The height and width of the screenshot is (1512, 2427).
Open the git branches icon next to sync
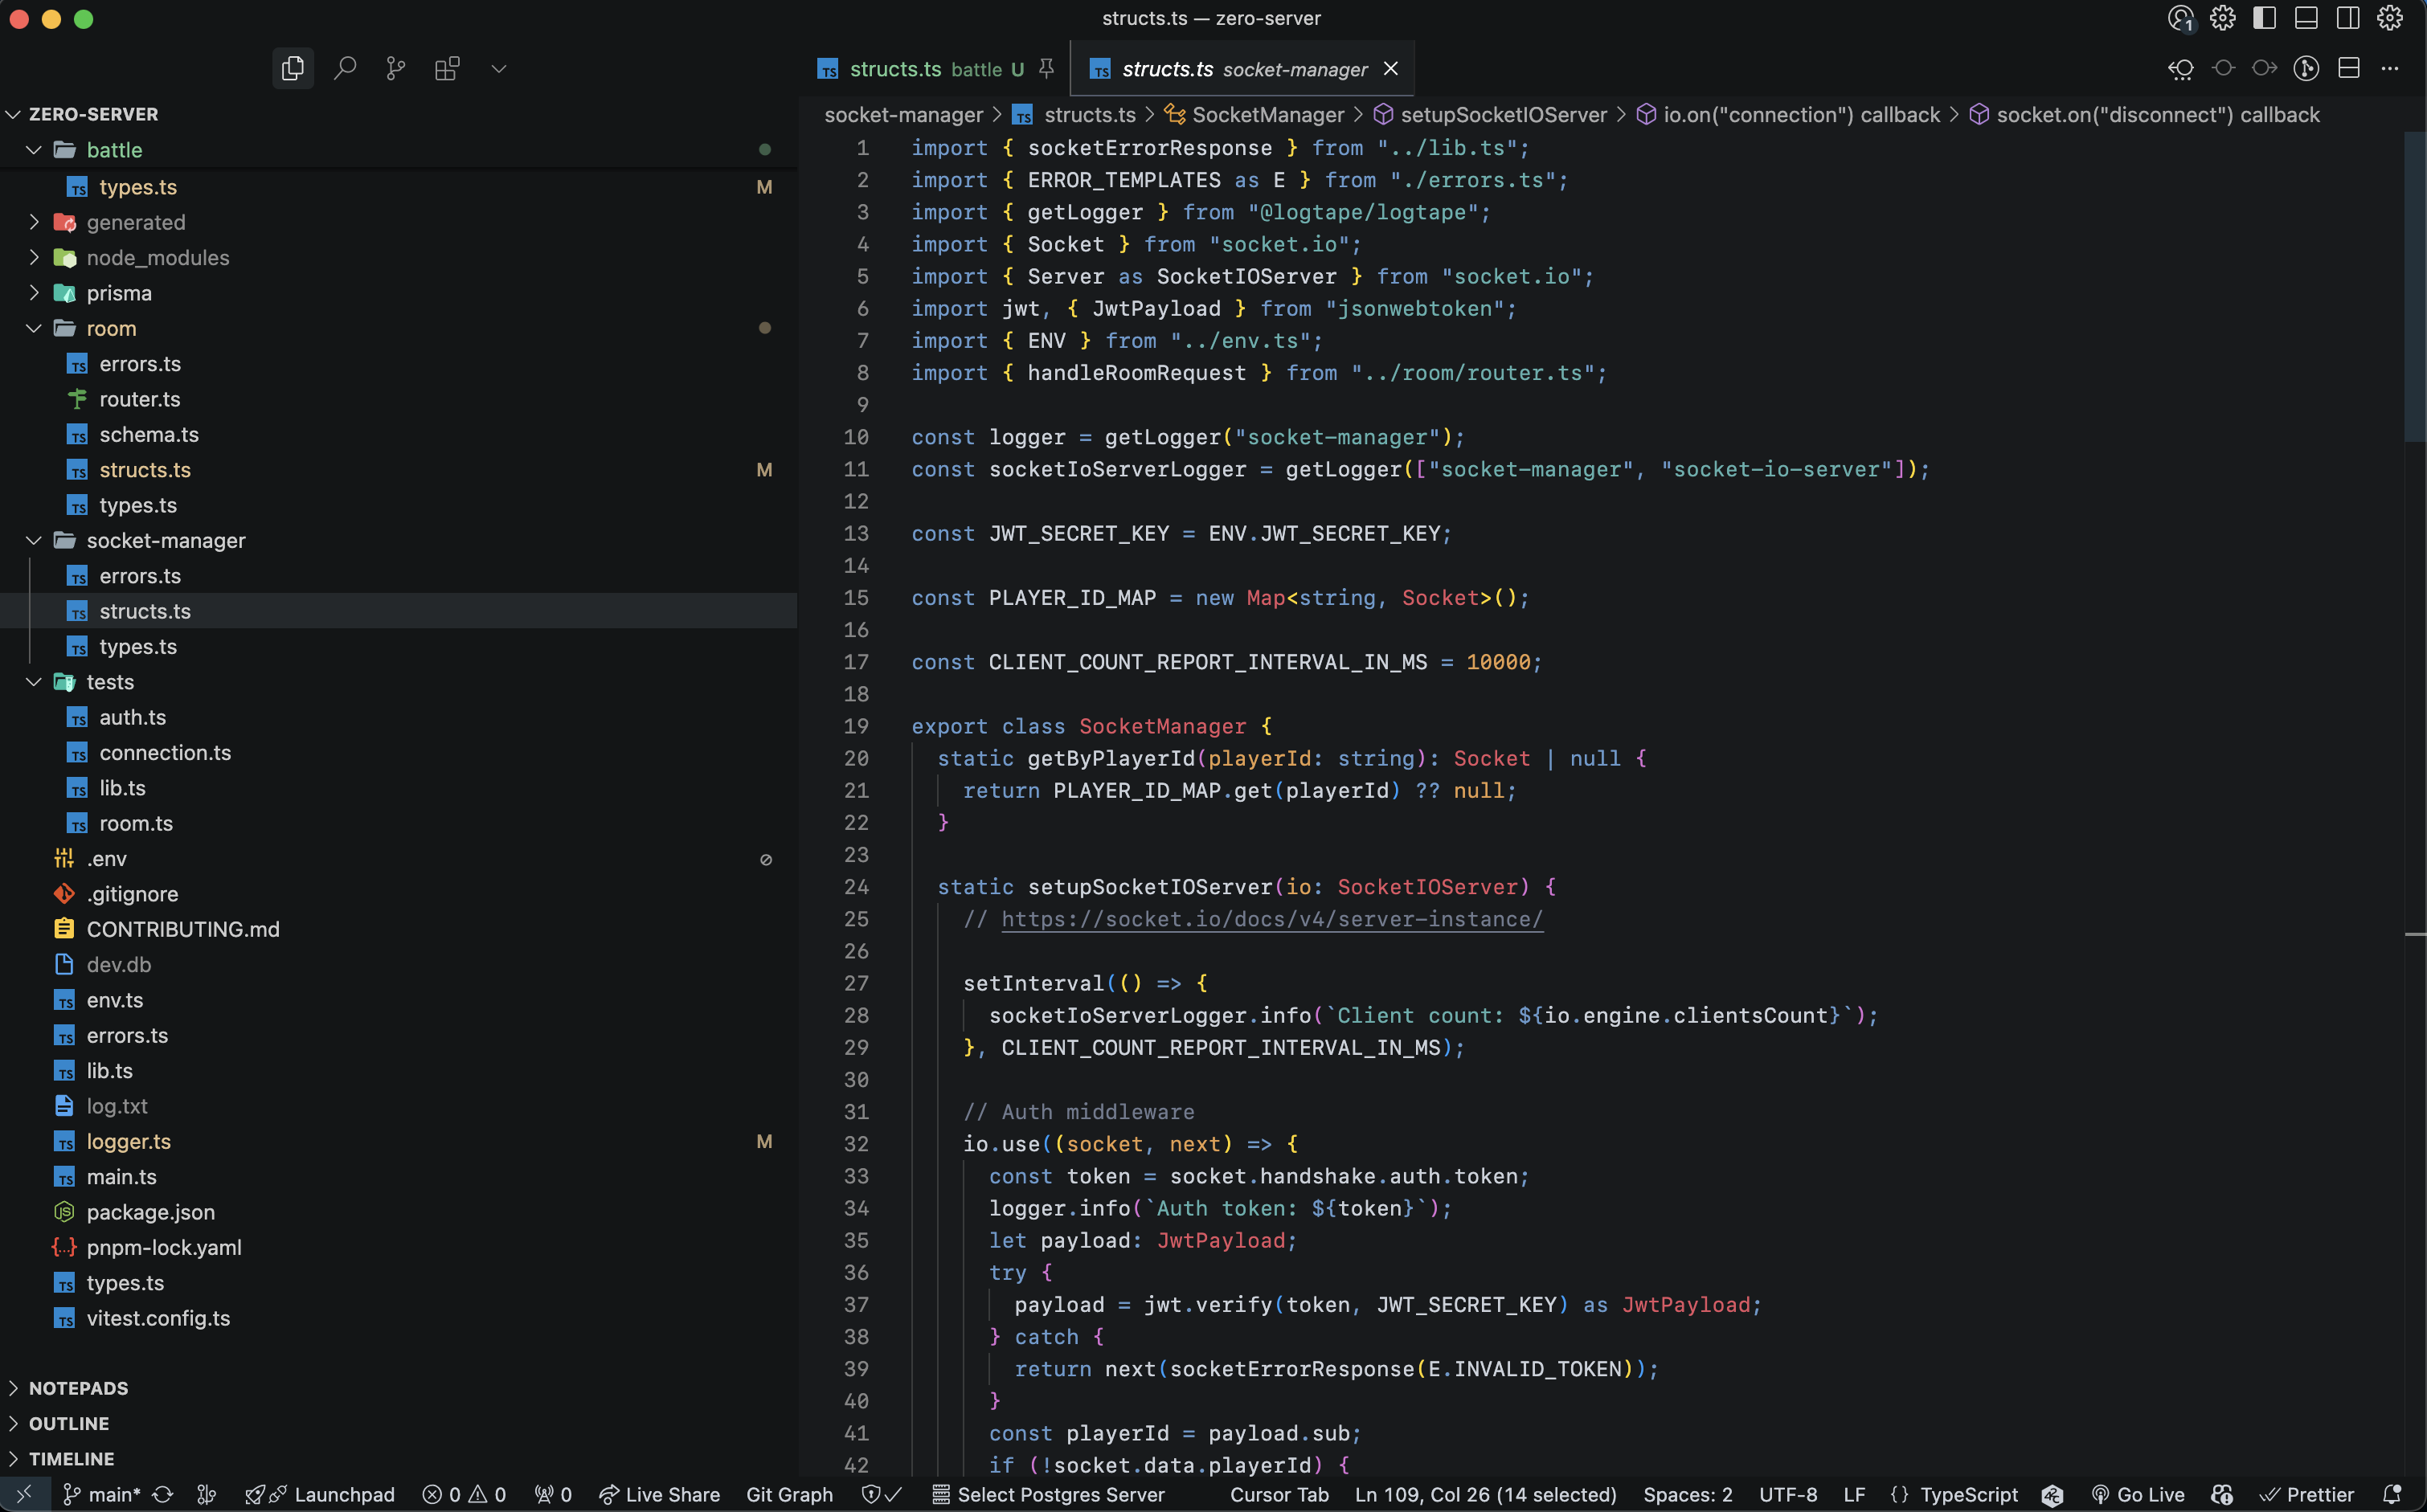click(206, 1494)
